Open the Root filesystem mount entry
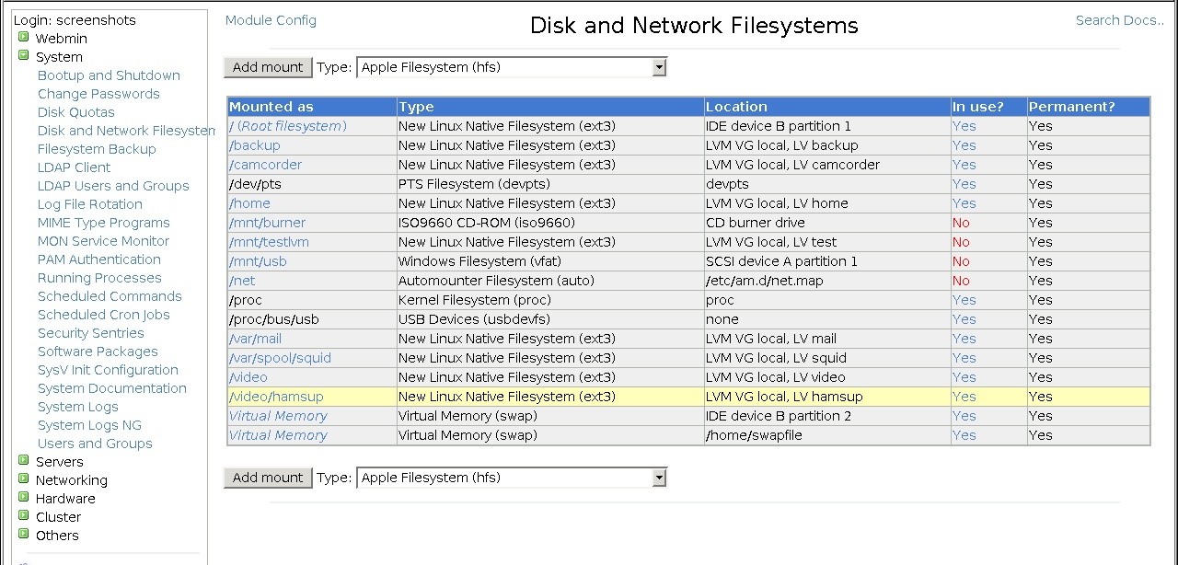Viewport: 1178px width, 565px height. pyautogui.click(x=288, y=126)
